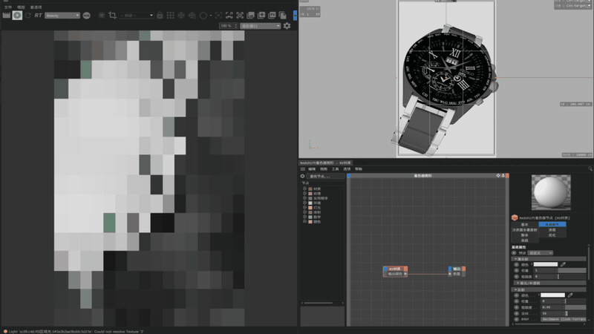Open the Beauty AOV dropdown
Image resolution: width=594 pixels, height=334 pixels.
[x=62, y=16]
